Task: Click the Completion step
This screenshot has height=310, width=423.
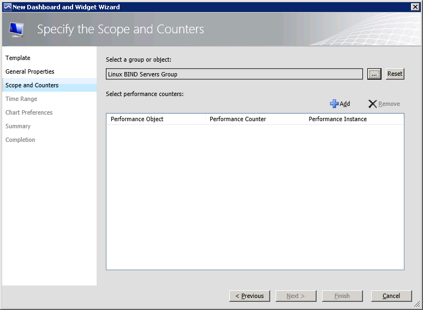Action: (x=20, y=140)
